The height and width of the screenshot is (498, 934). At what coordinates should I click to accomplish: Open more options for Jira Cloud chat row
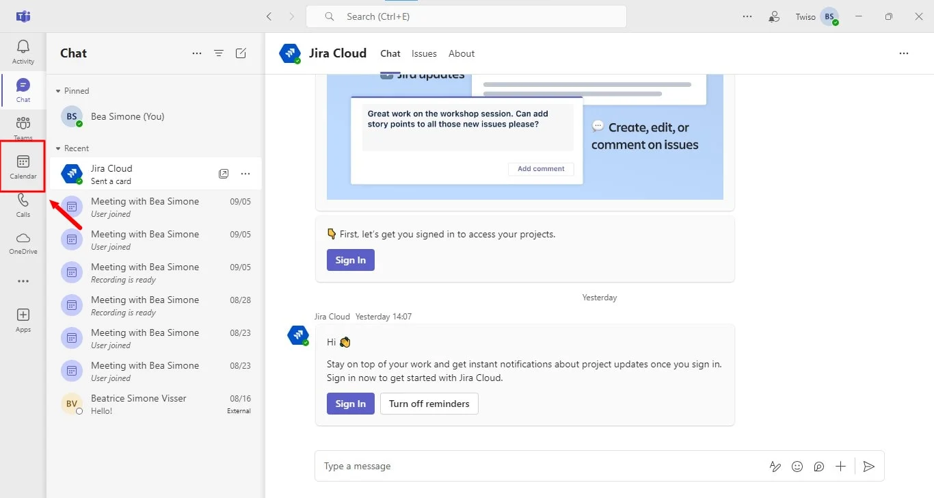pos(245,174)
